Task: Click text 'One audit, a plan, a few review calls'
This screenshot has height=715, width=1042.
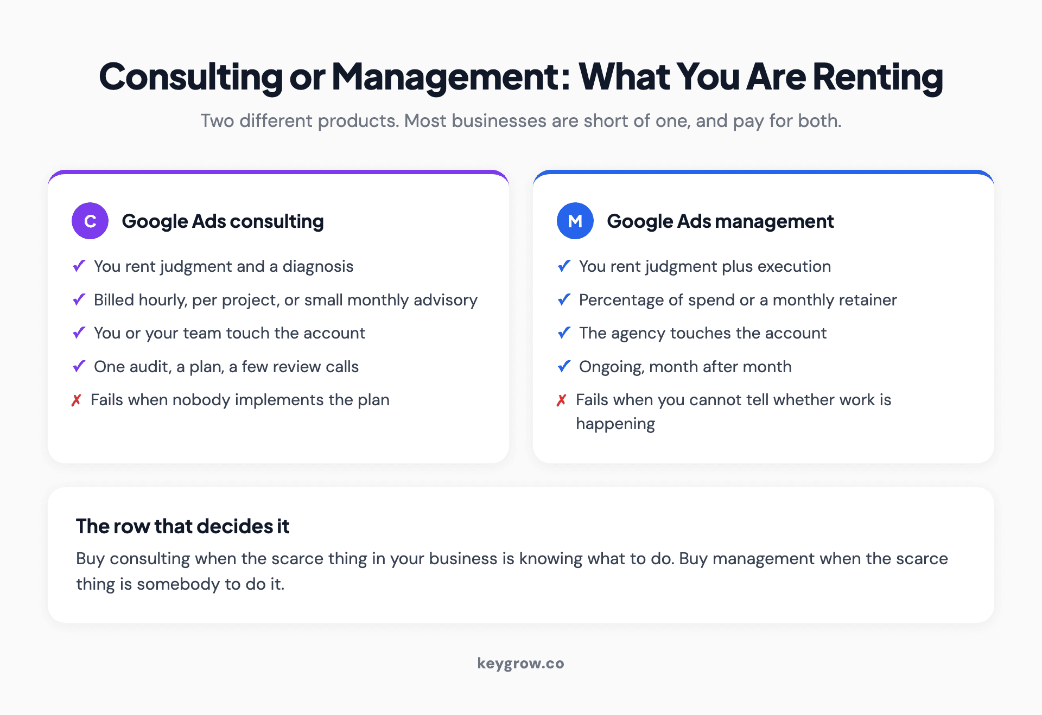Action: (x=226, y=367)
